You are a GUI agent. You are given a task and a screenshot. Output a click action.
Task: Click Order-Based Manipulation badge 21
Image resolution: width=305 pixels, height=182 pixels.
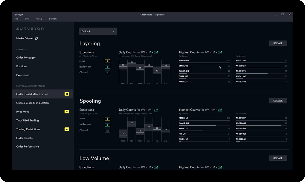pyautogui.click(x=67, y=94)
